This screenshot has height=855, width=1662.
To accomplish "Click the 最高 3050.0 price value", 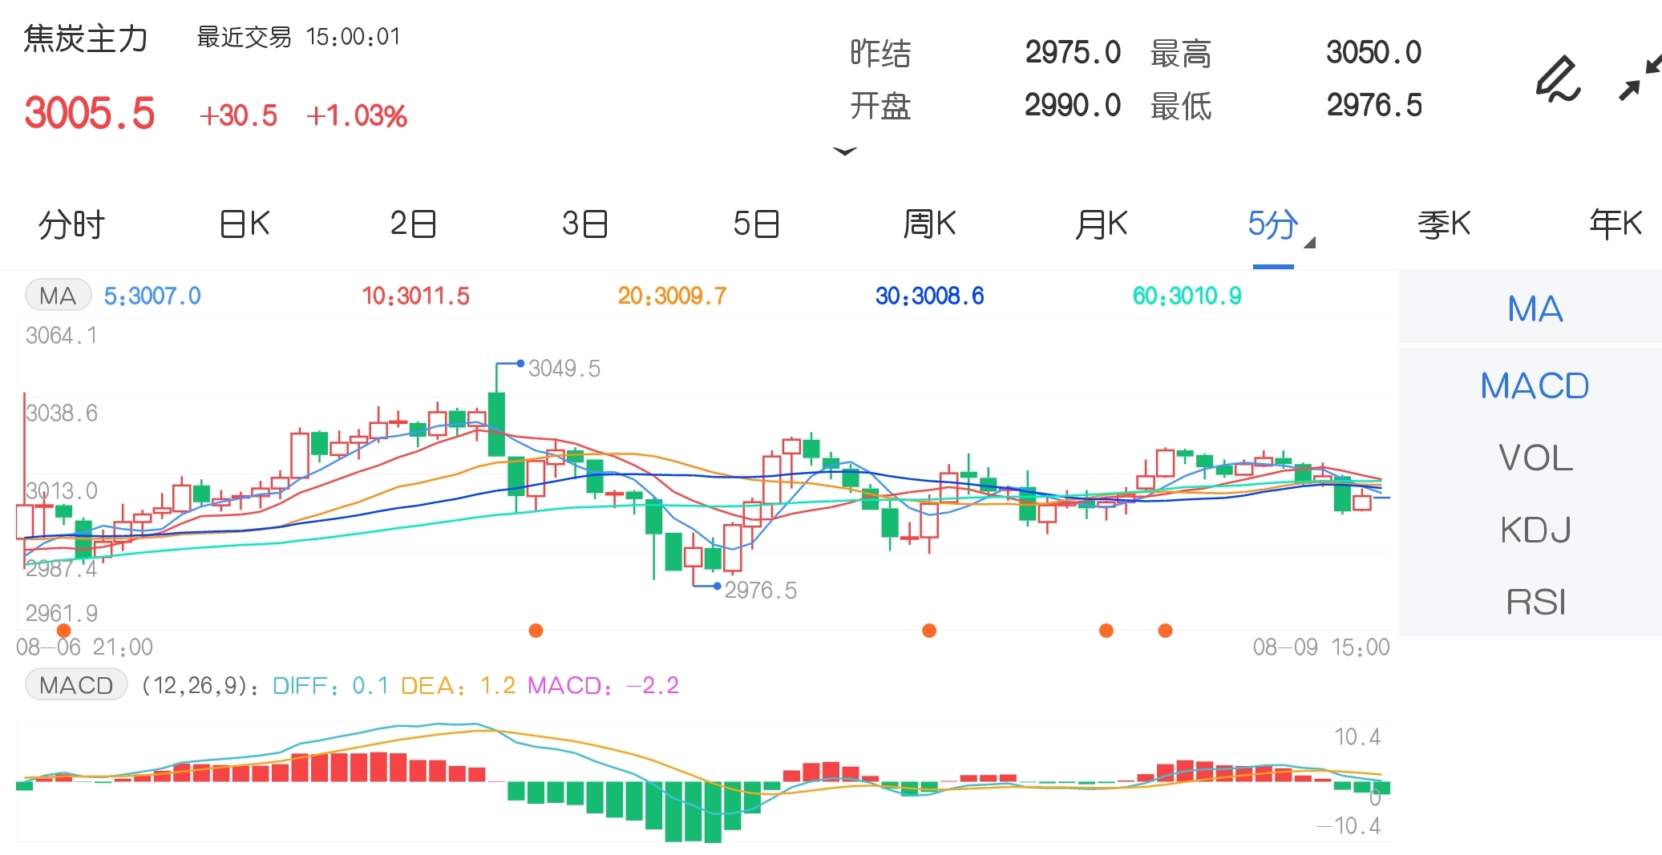I will [1374, 51].
